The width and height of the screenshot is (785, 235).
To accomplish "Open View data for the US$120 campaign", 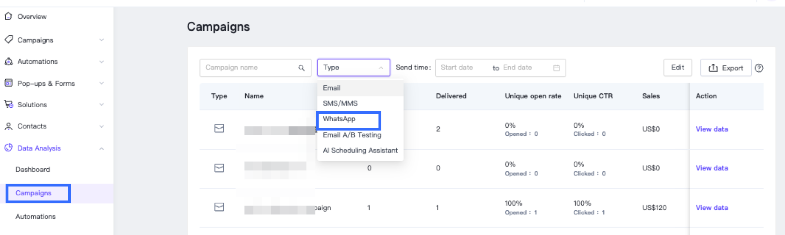I will click(x=712, y=207).
